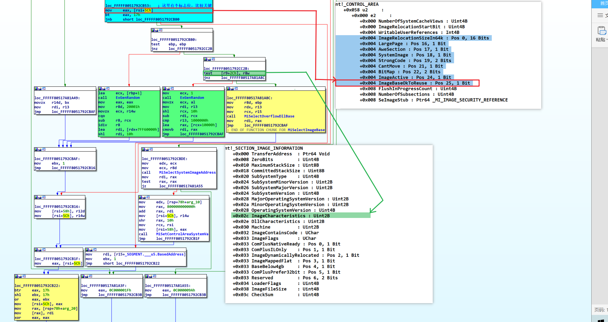Click the pencil icon on loc_FFFFF8051792CB16 block

point(40,197)
